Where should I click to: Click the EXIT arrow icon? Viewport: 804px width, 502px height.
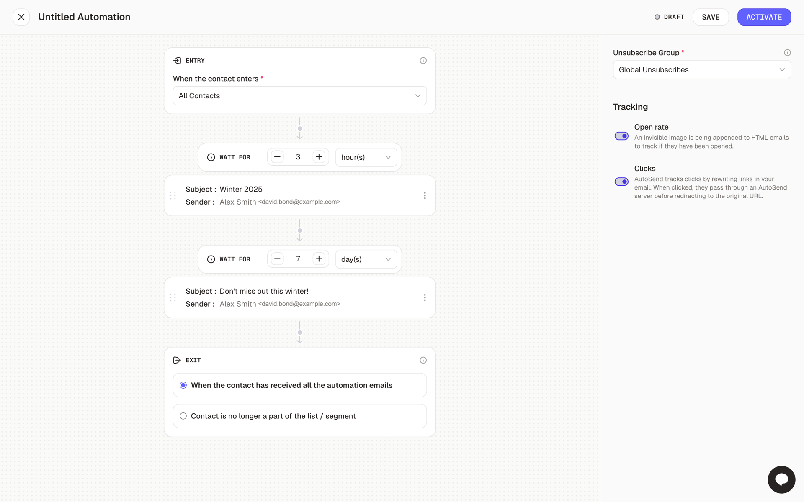[x=177, y=360]
